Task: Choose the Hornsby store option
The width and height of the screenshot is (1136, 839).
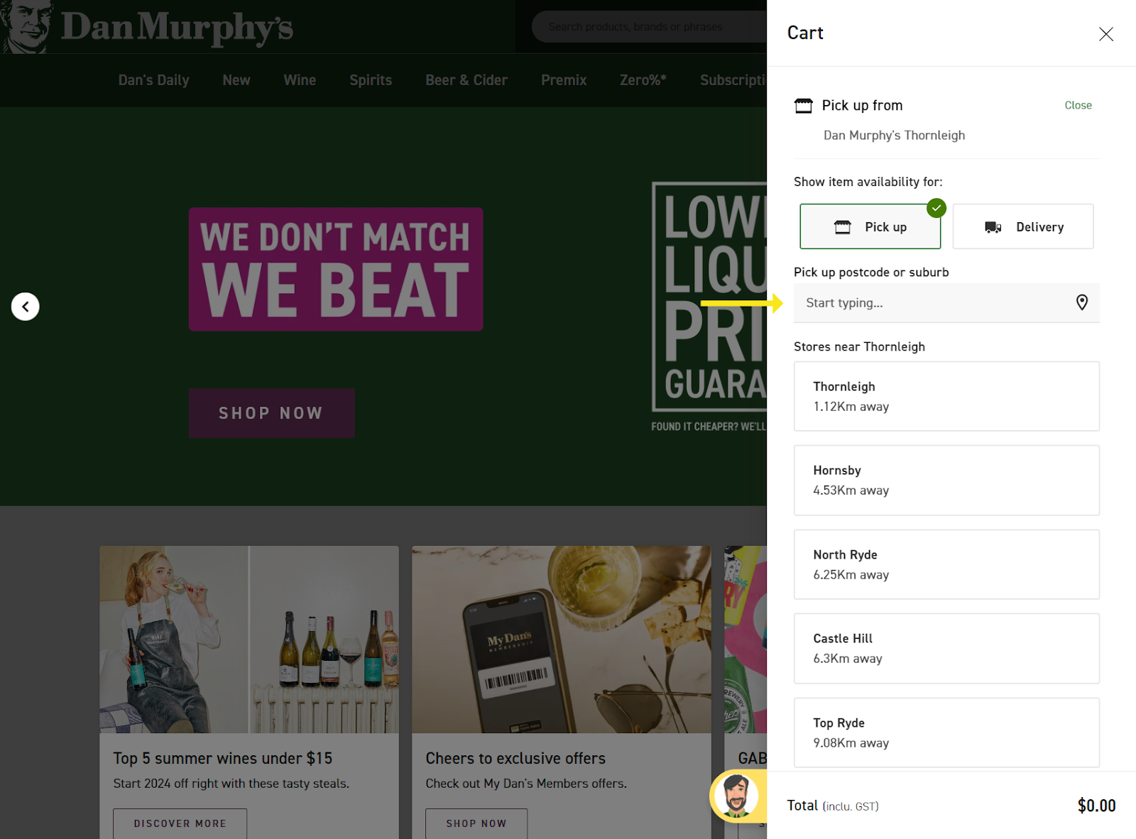Action: click(946, 481)
